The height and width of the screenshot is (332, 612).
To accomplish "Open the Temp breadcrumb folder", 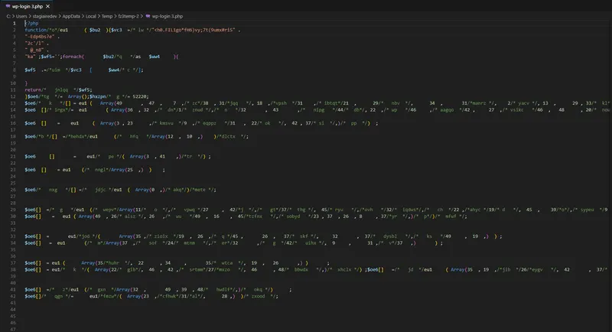I will 107,16.
